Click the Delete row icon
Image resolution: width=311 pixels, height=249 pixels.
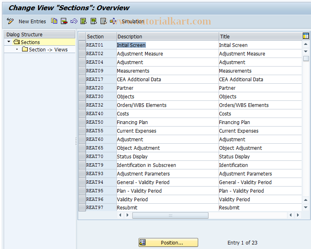coord(64,21)
